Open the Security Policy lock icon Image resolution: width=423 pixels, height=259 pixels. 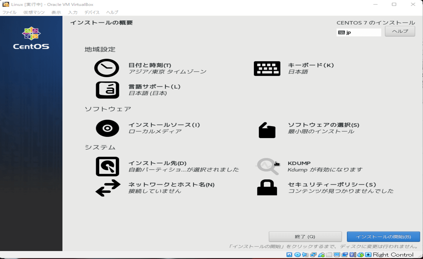267,187
